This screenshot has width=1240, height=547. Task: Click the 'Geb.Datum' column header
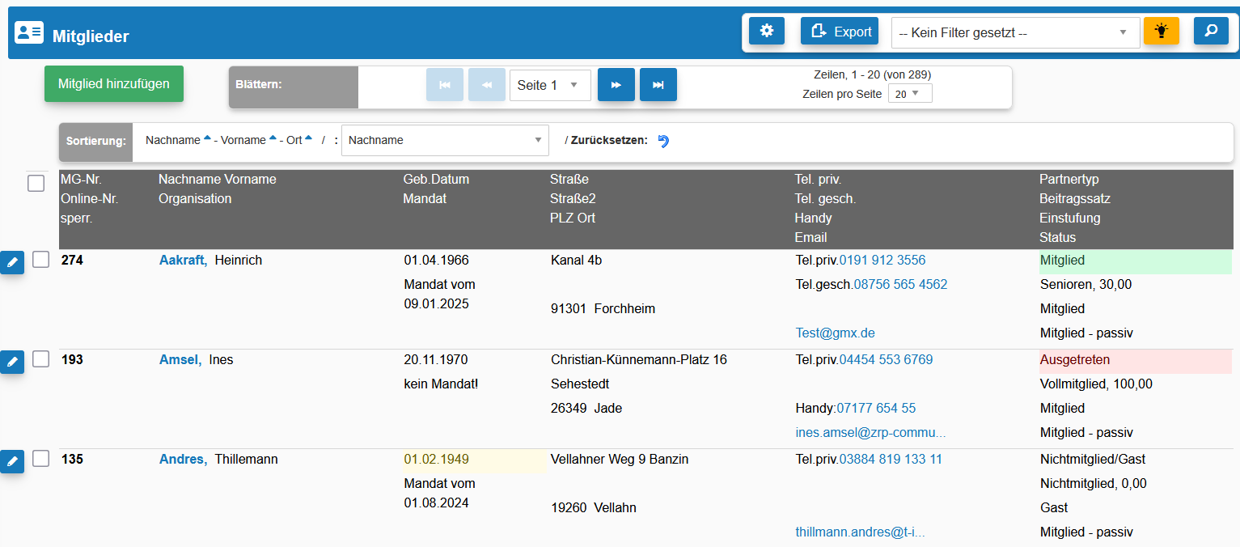[x=436, y=179]
